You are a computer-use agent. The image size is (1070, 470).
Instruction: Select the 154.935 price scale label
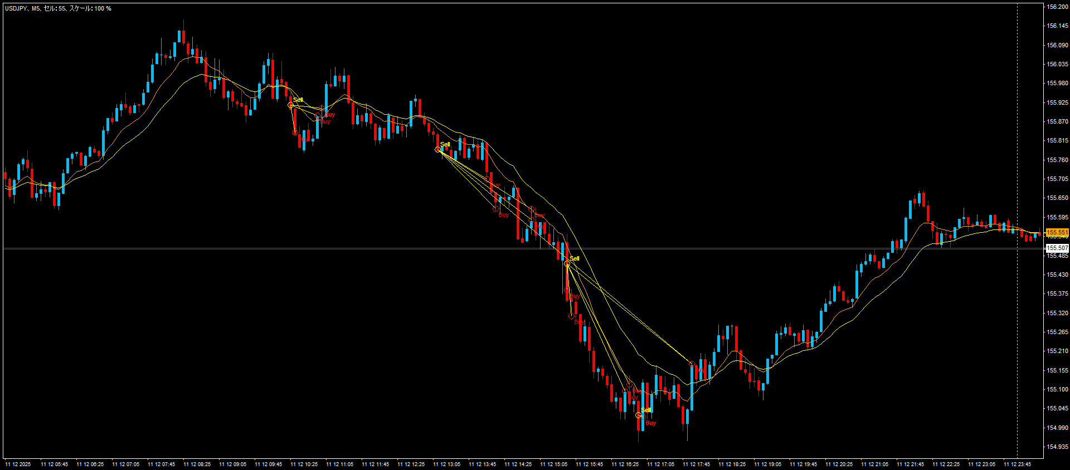coord(1057,447)
